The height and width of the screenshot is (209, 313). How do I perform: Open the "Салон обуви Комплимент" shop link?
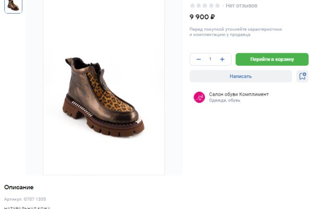pyautogui.click(x=239, y=94)
